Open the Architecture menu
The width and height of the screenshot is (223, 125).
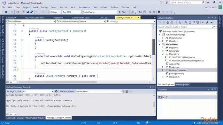(x=84, y=7)
